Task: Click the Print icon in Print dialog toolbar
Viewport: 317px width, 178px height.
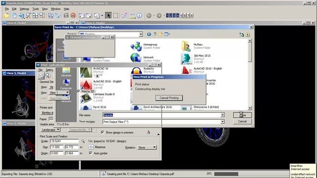Action: [x=41, y=76]
